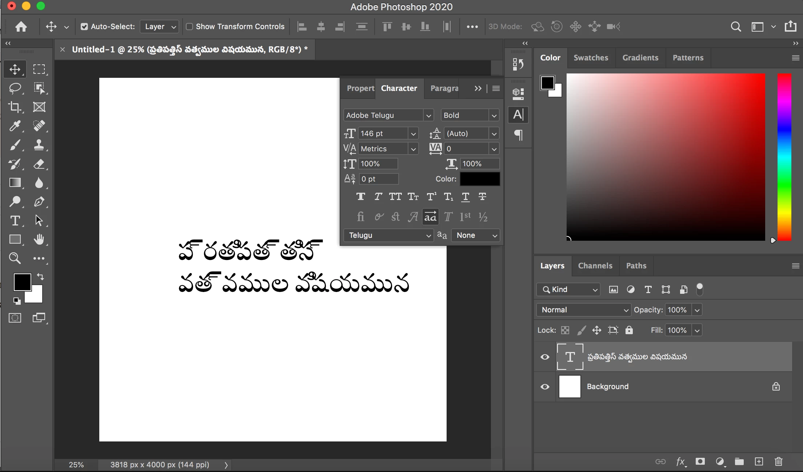The image size is (803, 472).
Task: Select the Crop tool
Action: 15,107
